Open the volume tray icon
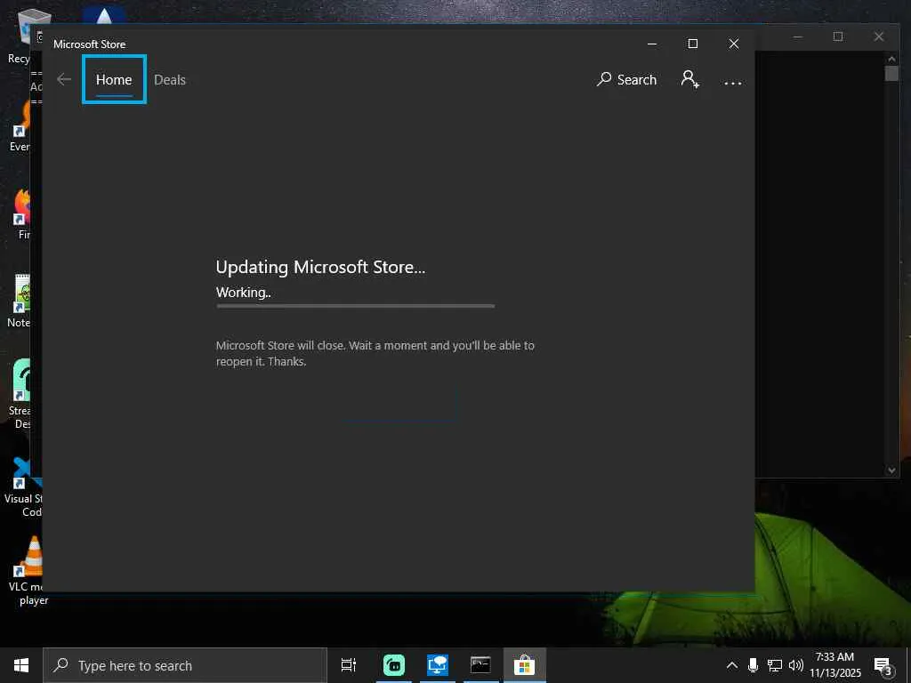 795,665
